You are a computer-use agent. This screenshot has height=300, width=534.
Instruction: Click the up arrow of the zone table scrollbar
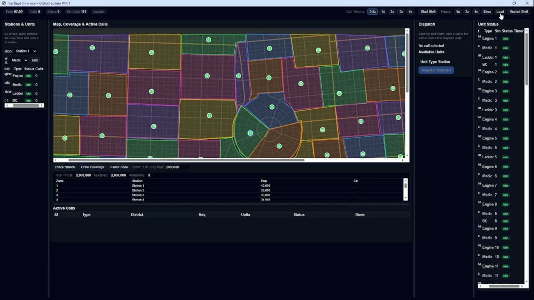[406, 180]
